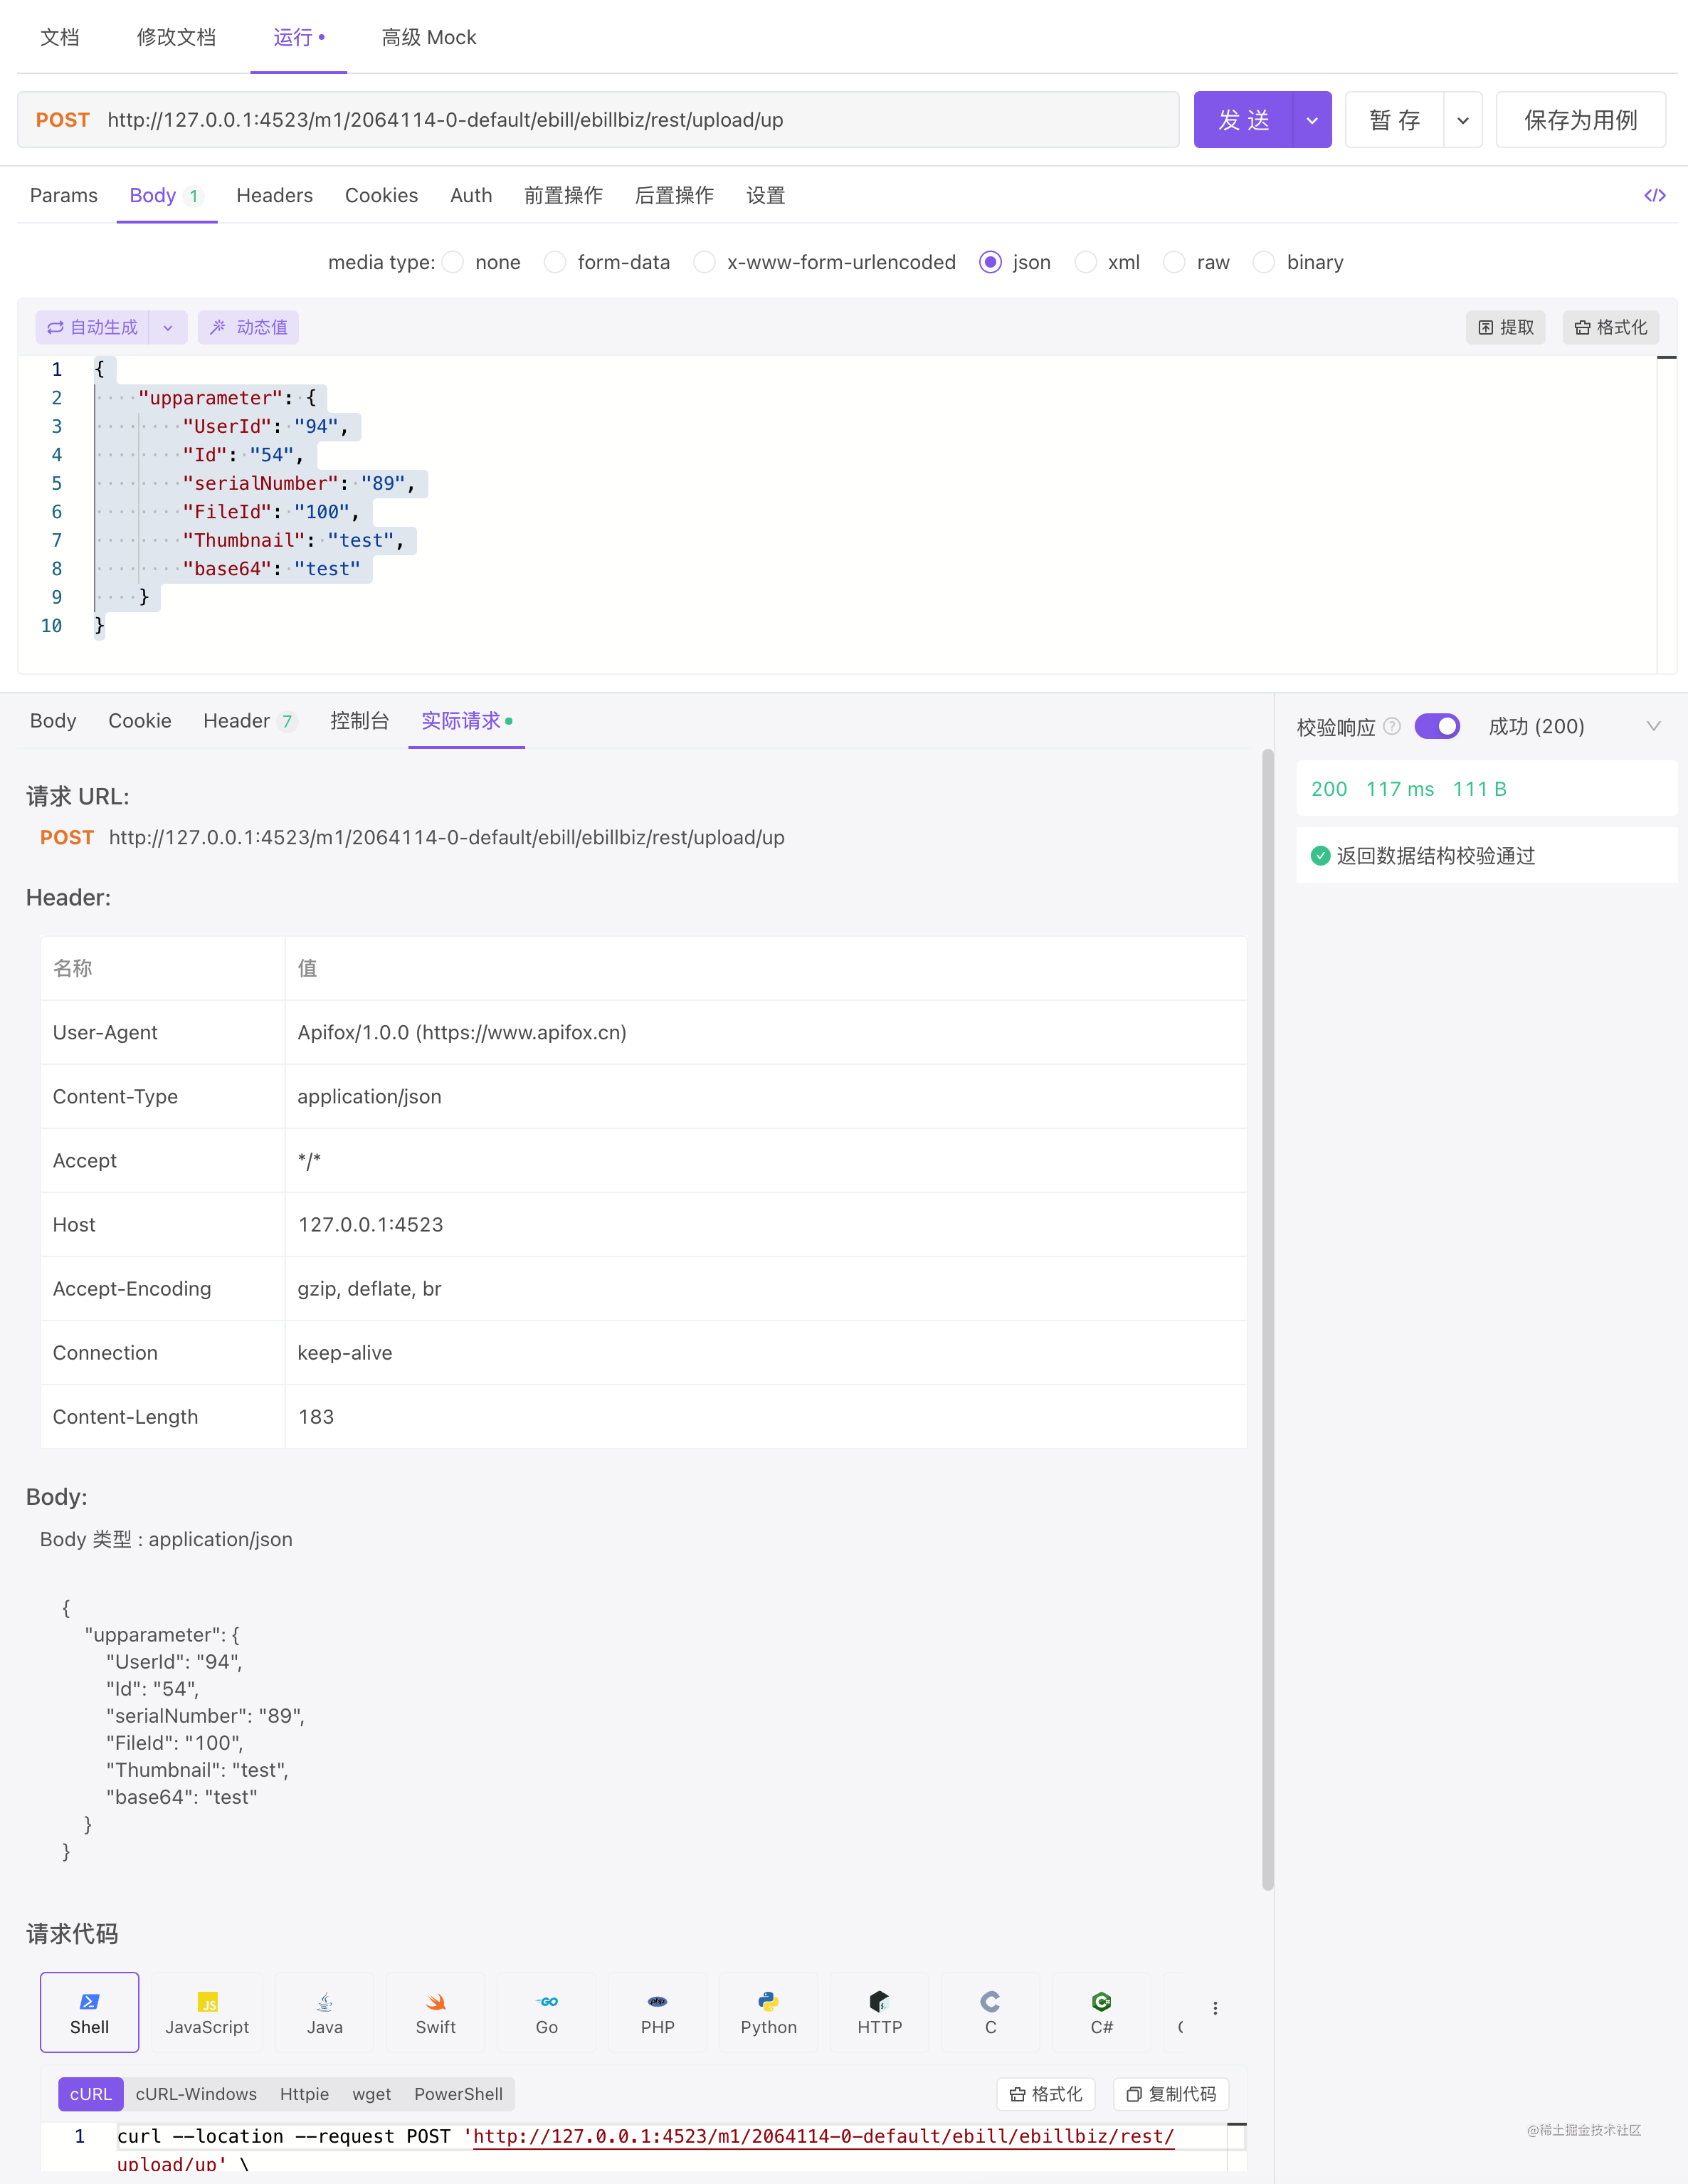Select the cURL-Windows code variant

196,2094
